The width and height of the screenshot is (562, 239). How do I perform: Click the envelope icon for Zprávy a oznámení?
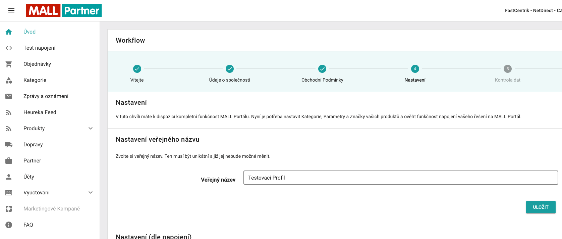click(9, 96)
